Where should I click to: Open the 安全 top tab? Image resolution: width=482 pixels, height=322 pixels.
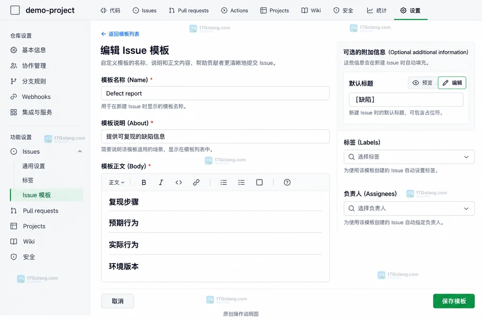click(343, 10)
